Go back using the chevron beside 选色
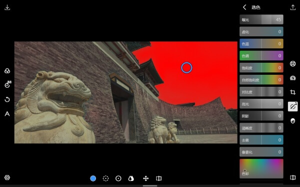This screenshot has height=187, width=300. [x=244, y=7]
